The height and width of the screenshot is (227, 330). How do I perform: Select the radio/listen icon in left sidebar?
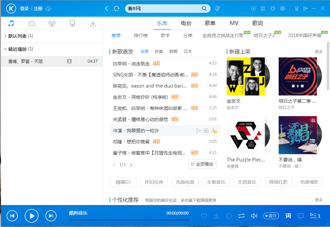click(52, 23)
